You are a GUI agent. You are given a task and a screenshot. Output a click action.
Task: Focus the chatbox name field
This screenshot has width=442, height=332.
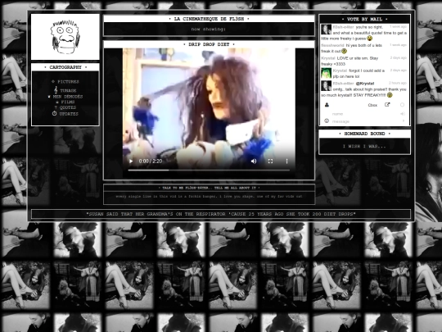(x=365, y=114)
